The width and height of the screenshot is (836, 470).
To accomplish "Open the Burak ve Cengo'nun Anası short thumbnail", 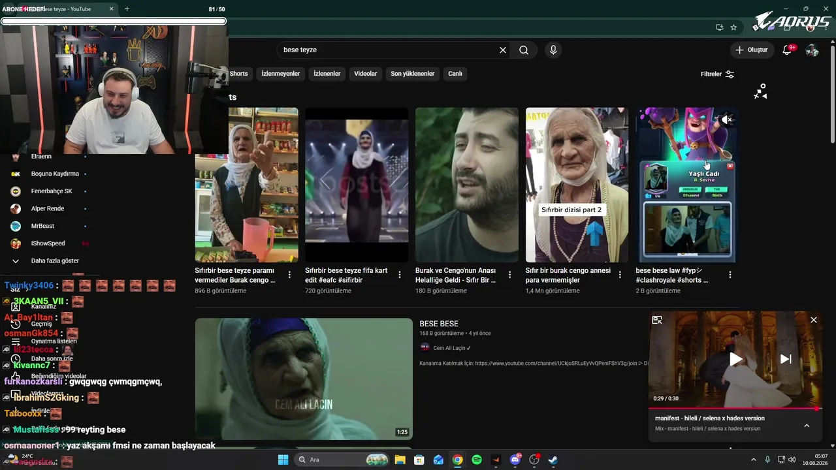I will click(467, 185).
